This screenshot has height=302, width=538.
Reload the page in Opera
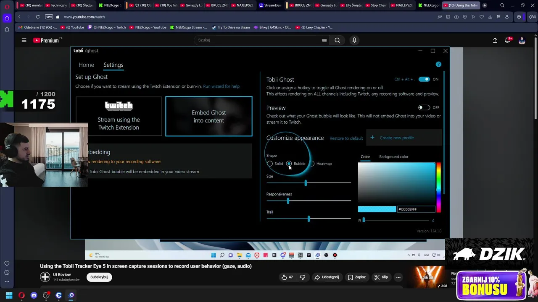click(x=38, y=17)
